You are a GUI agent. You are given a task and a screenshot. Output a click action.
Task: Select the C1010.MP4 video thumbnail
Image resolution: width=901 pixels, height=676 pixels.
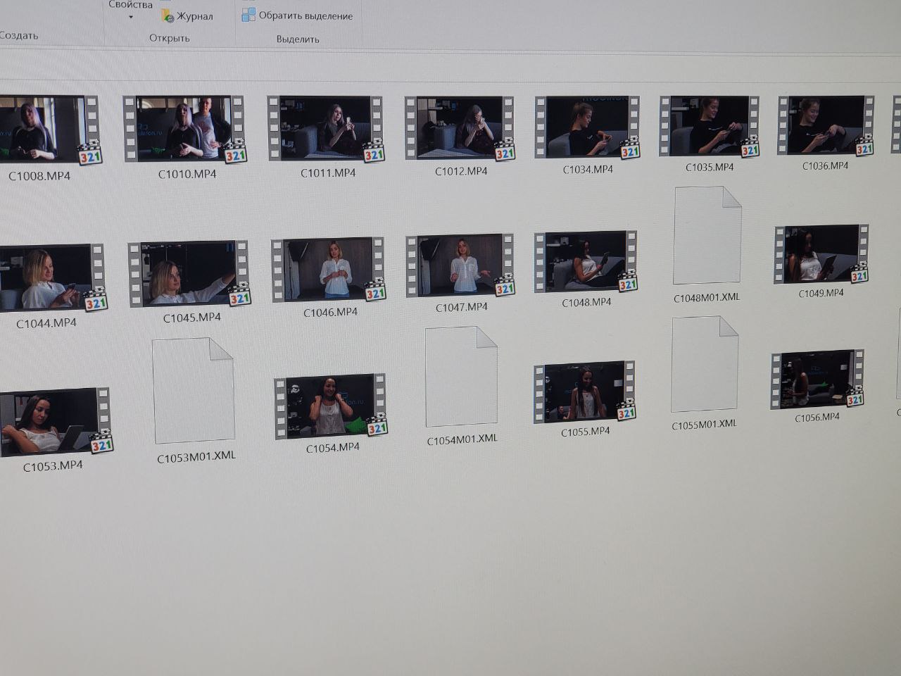coord(184,129)
